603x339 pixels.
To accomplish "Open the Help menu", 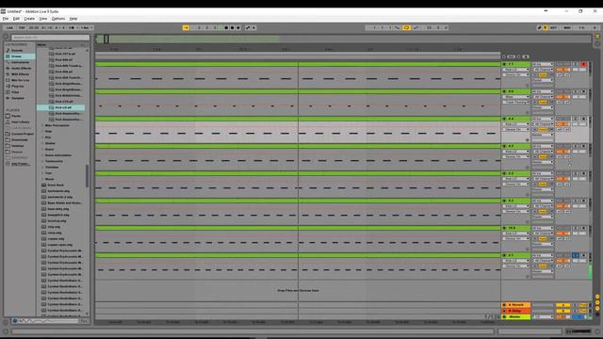I will click(73, 19).
